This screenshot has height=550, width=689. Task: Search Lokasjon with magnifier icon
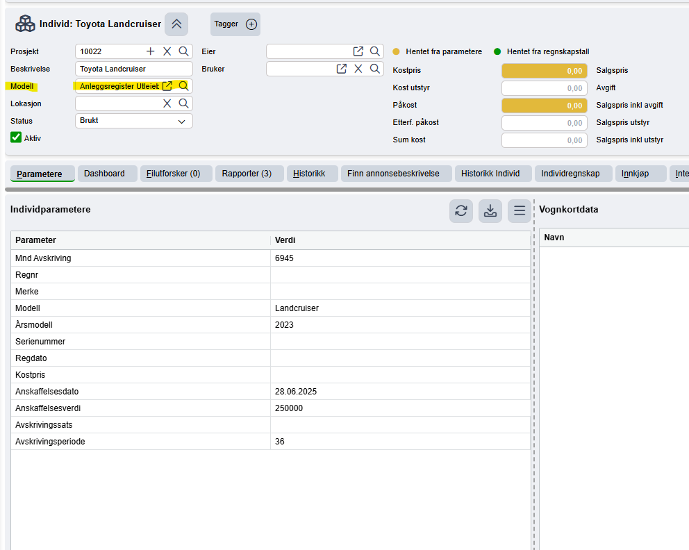(183, 103)
